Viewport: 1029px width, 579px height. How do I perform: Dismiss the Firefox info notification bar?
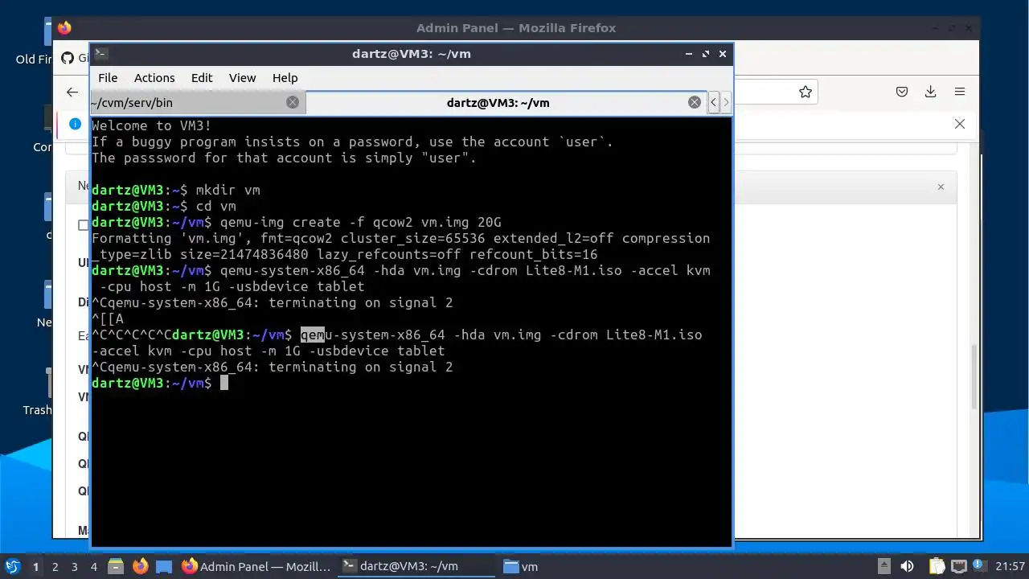coord(959,124)
